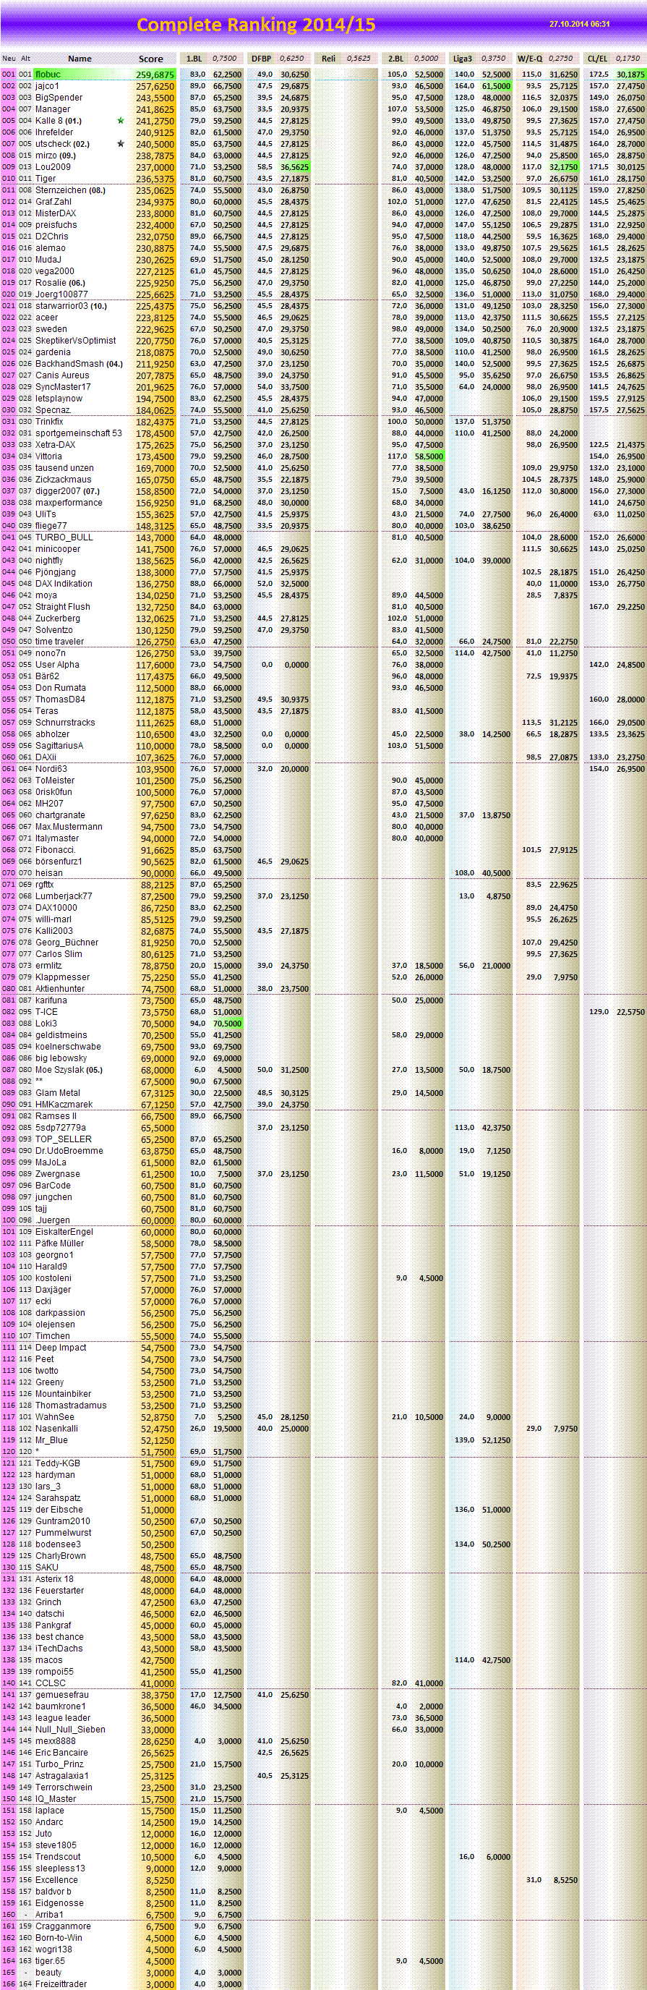
Task: Select the name Sternzeichen (08.)
Action: point(70,190)
